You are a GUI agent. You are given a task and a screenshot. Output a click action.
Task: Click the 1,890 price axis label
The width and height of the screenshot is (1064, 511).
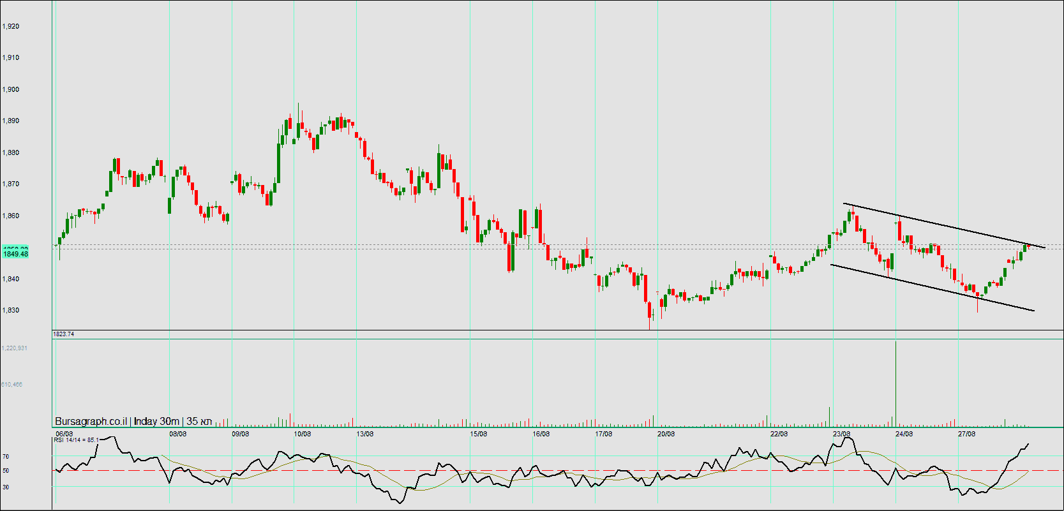tap(11, 121)
